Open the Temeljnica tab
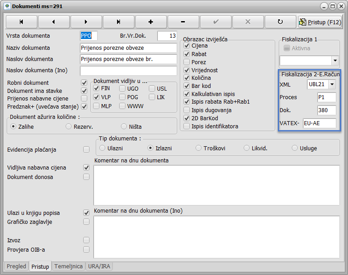The height and width of the screenshot is (275, 348). [68, 266]
